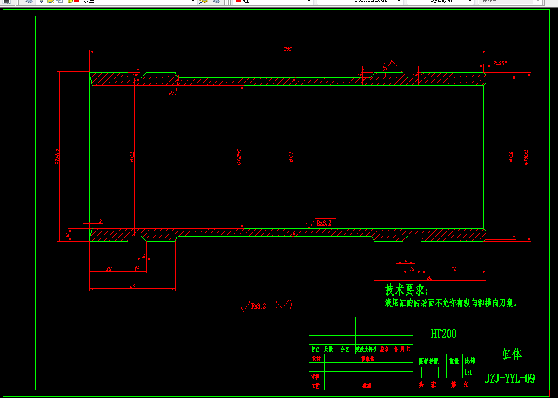Select the 比例 title block label
Screen dimensions: 558x398
click(470, 361)
